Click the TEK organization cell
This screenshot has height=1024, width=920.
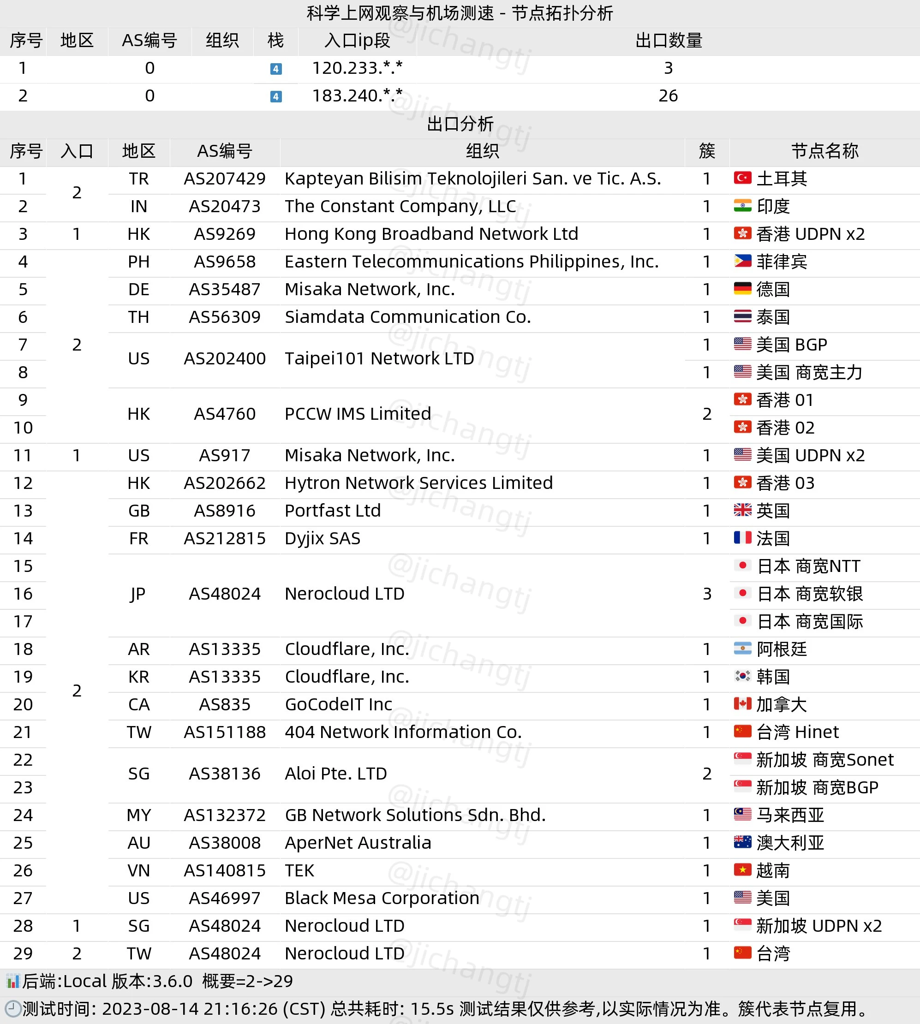[299, 870]
